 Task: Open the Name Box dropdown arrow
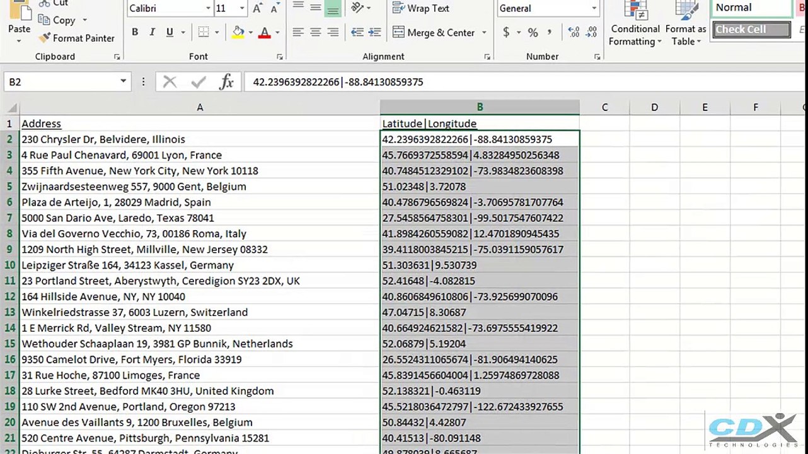124,82
